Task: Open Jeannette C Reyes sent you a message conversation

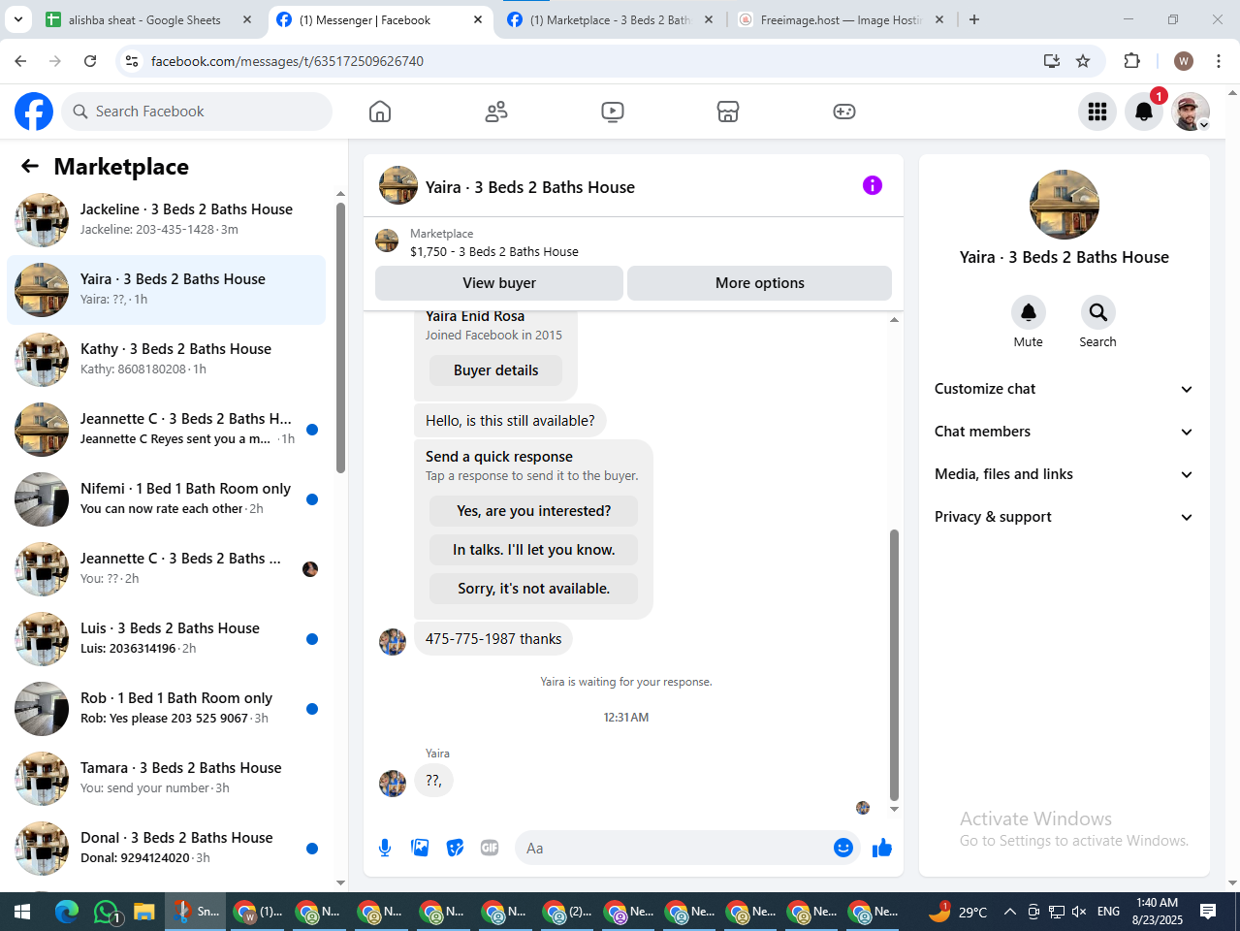Action: pyautogui.click(x=167, y=430)
